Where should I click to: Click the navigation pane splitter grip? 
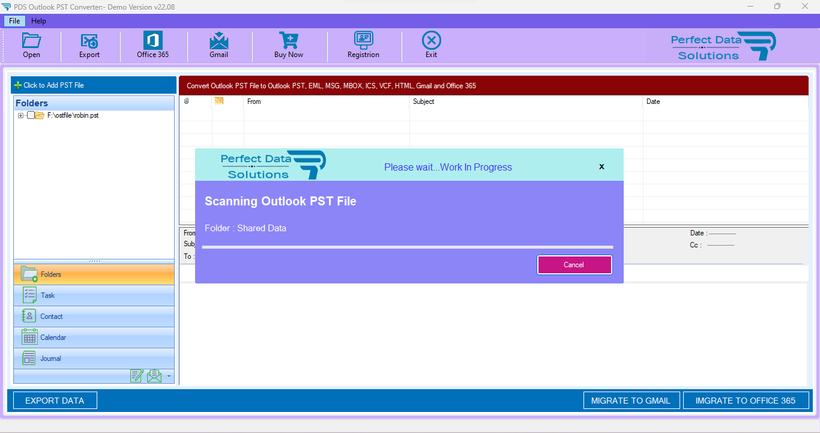(x=94, y=261)
